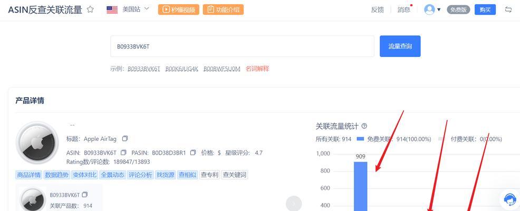Viewport: 520px width, 211px height.
Task: Click the 查关键词 button
Action: [x=235, y=175]
